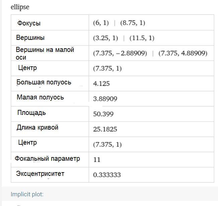Click the 'Малая полуось' value 3.88909
This screenshot has width=218, height=206.
(105, 99)
